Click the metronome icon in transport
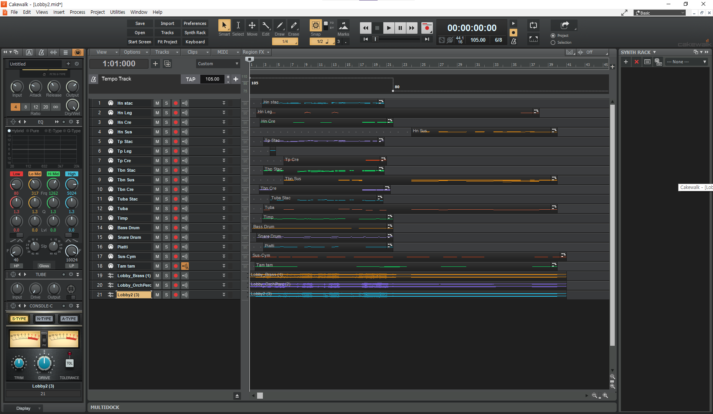Screen dimensions: 713x414 [x=513, y=41]
